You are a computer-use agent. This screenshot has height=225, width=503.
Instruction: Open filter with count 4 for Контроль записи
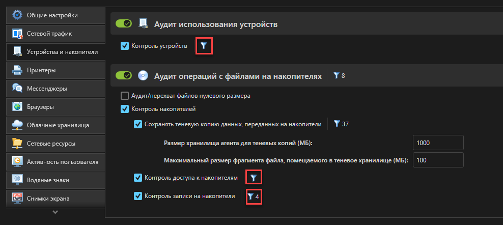tap(254, 196)
